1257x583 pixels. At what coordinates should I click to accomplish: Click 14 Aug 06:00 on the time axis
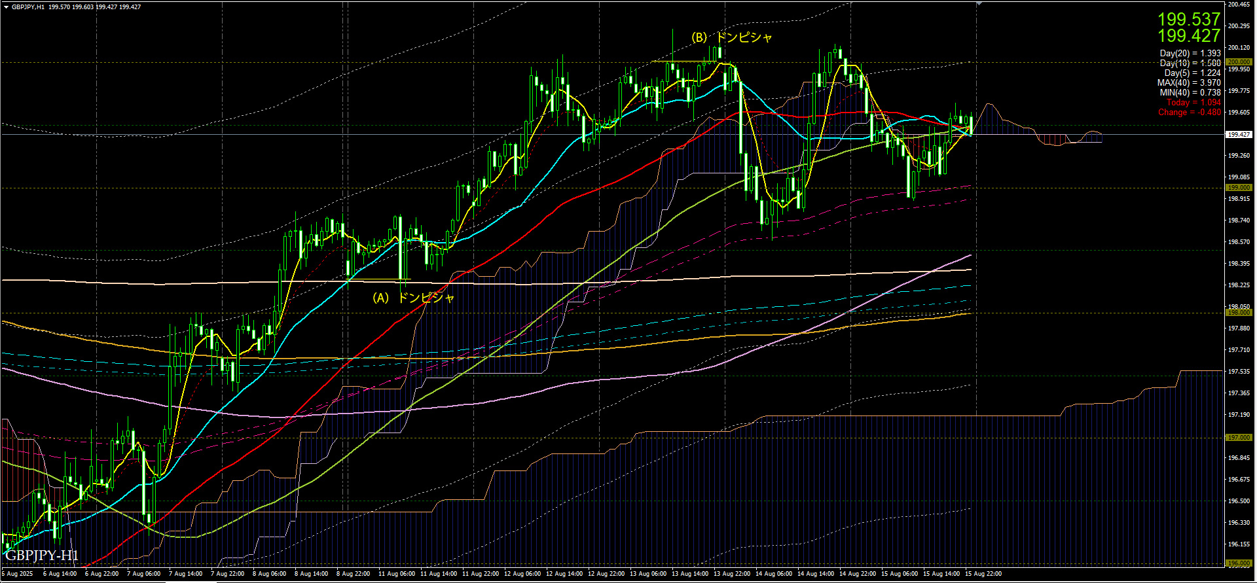[x=774, y=574]
